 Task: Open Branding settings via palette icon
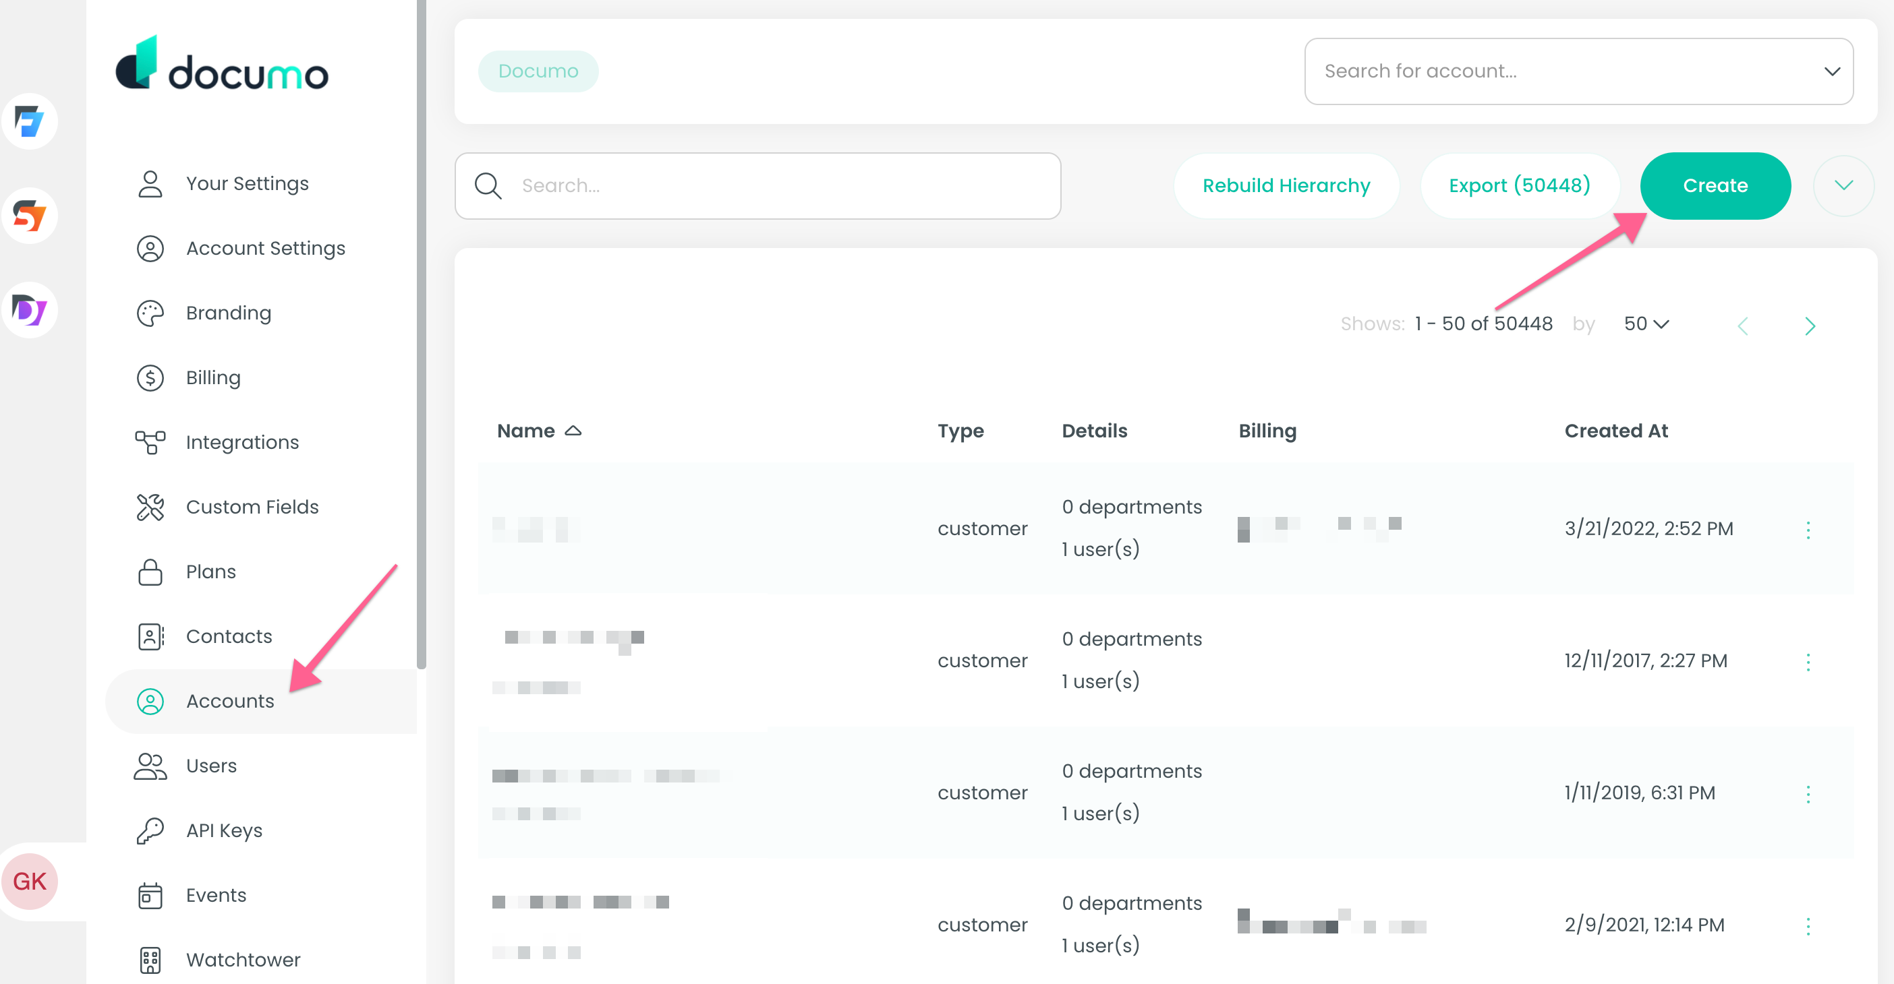(x=150, y=312)
